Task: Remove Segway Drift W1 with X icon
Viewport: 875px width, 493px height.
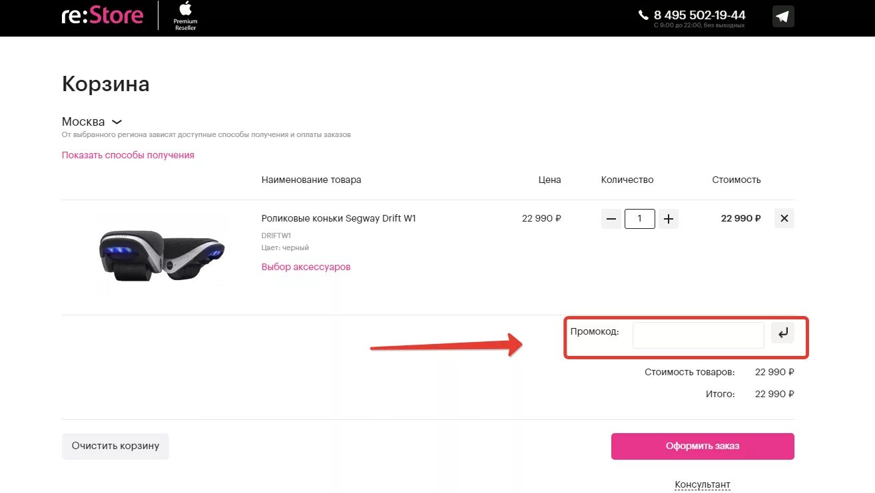Action: pyautogui.click(x=784, y=218)
